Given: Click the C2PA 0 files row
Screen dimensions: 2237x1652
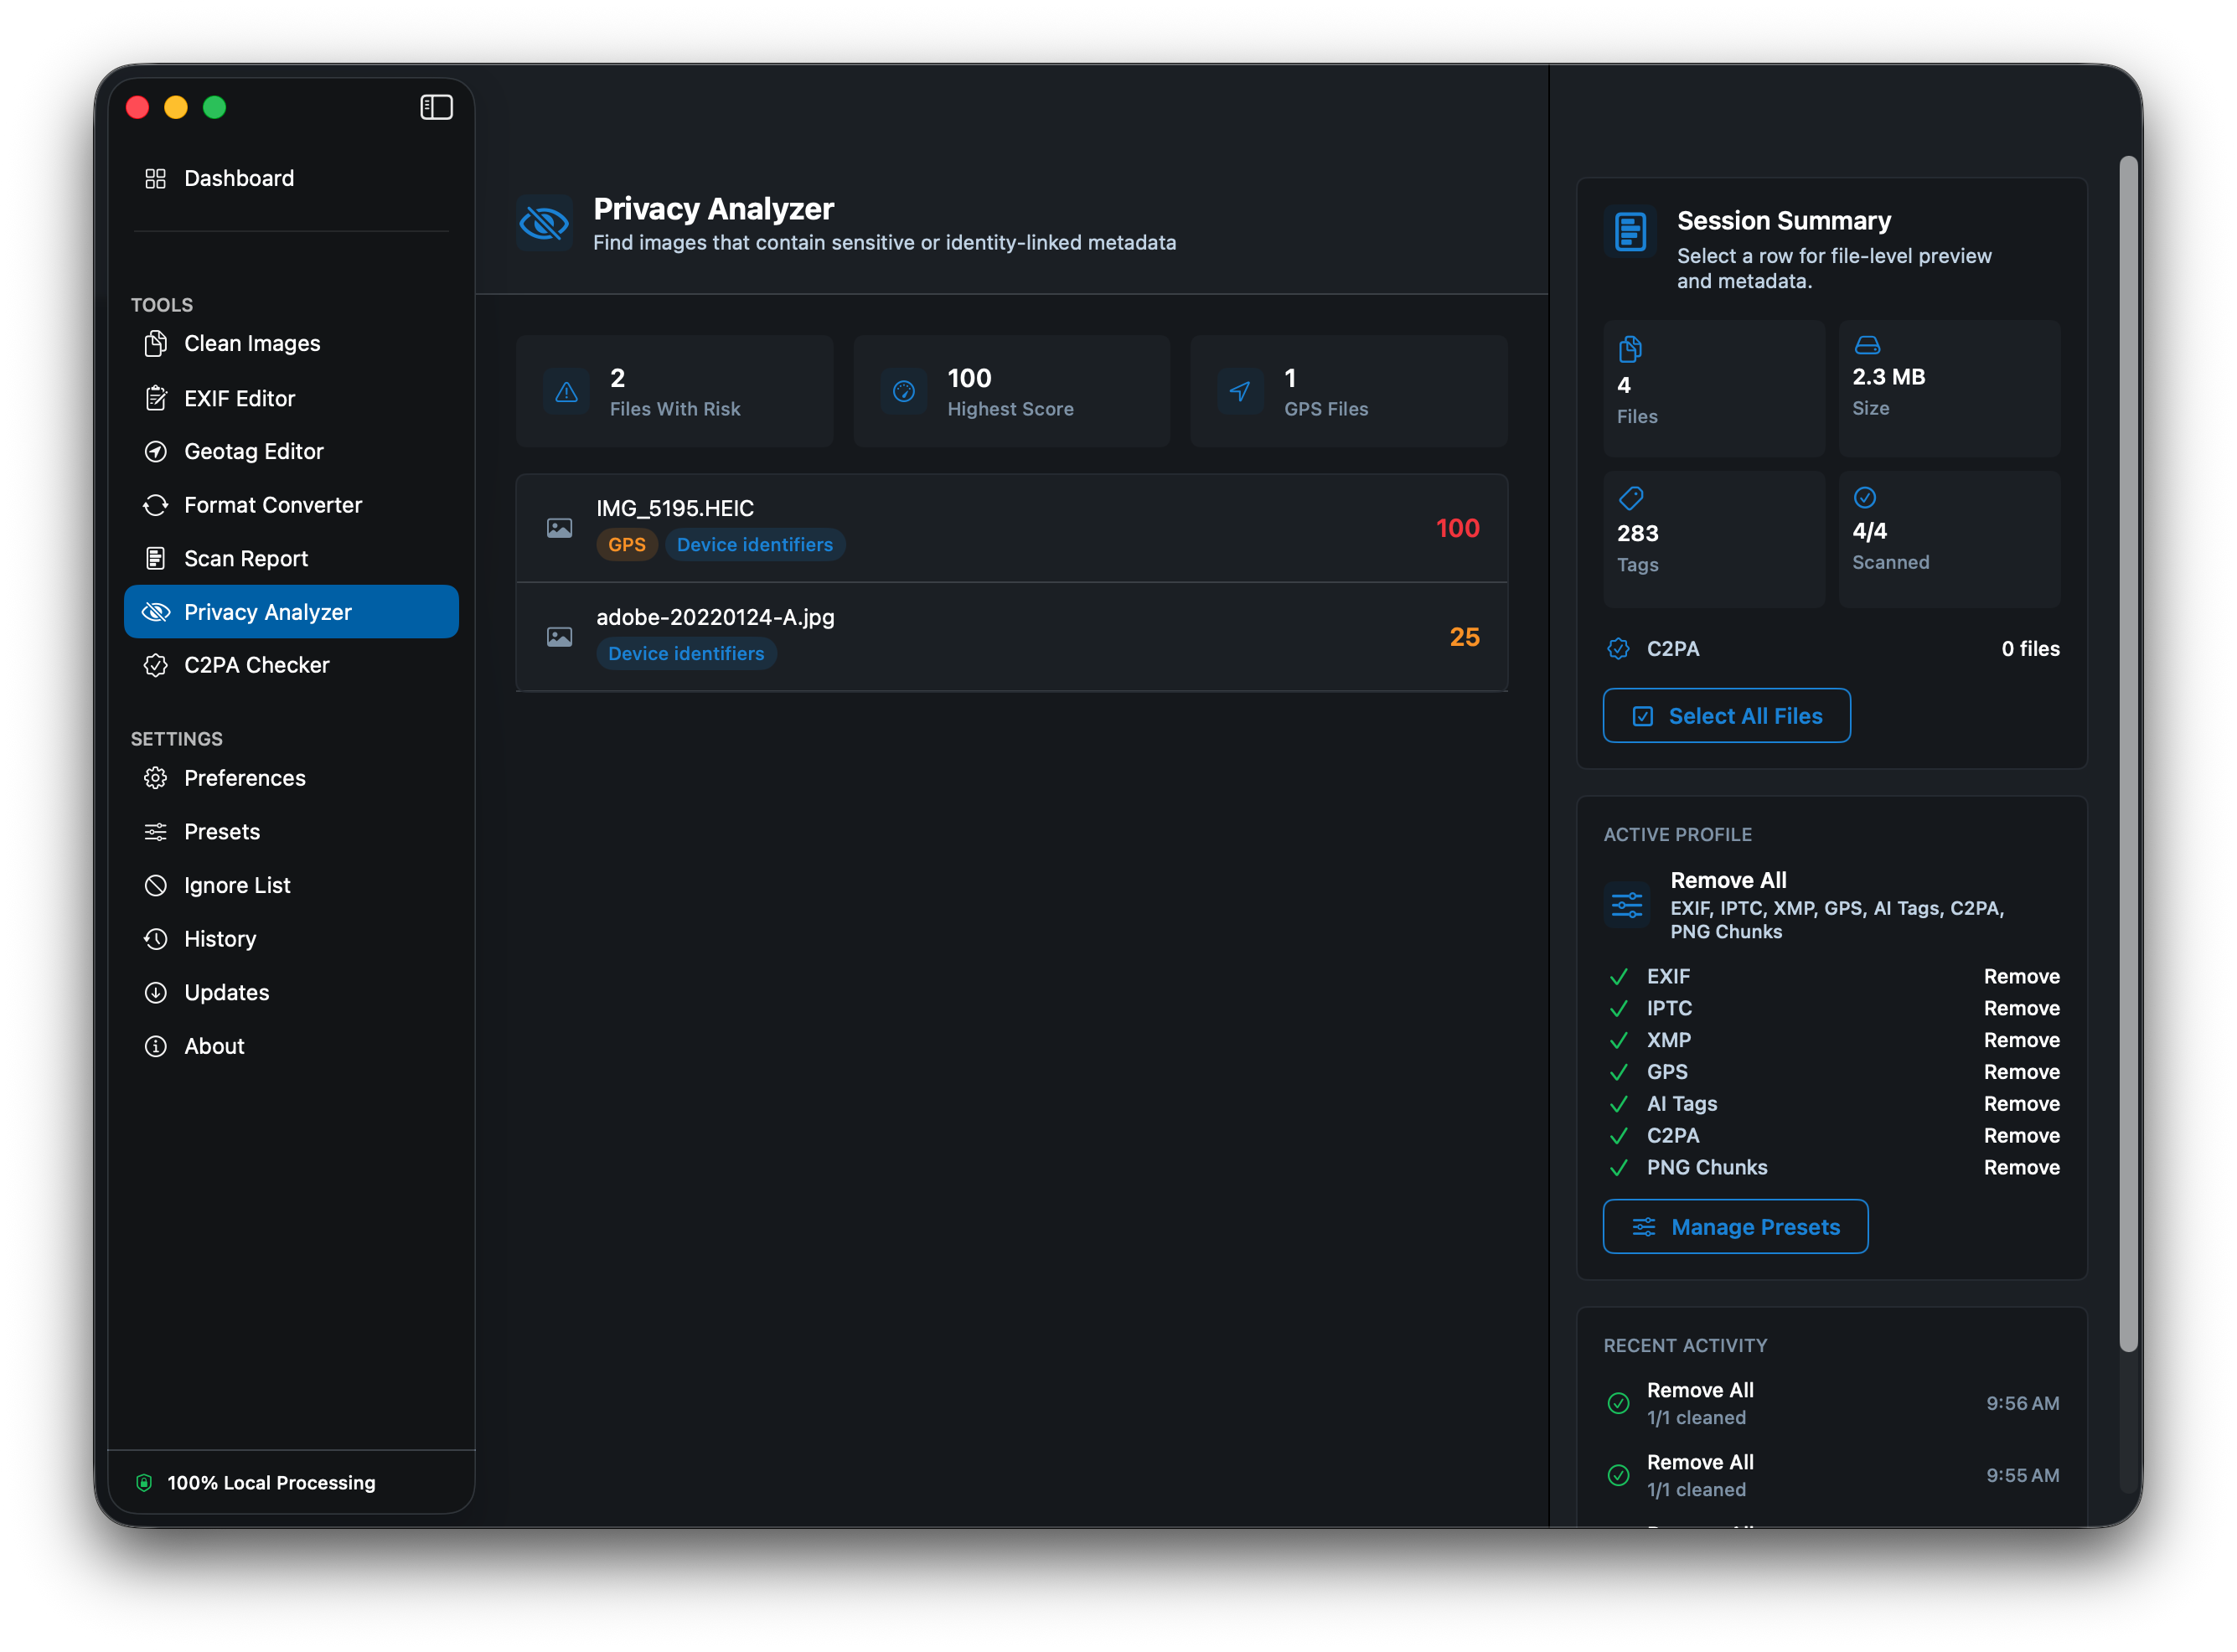Looking at the screenshot, I should coord(1832,648).
